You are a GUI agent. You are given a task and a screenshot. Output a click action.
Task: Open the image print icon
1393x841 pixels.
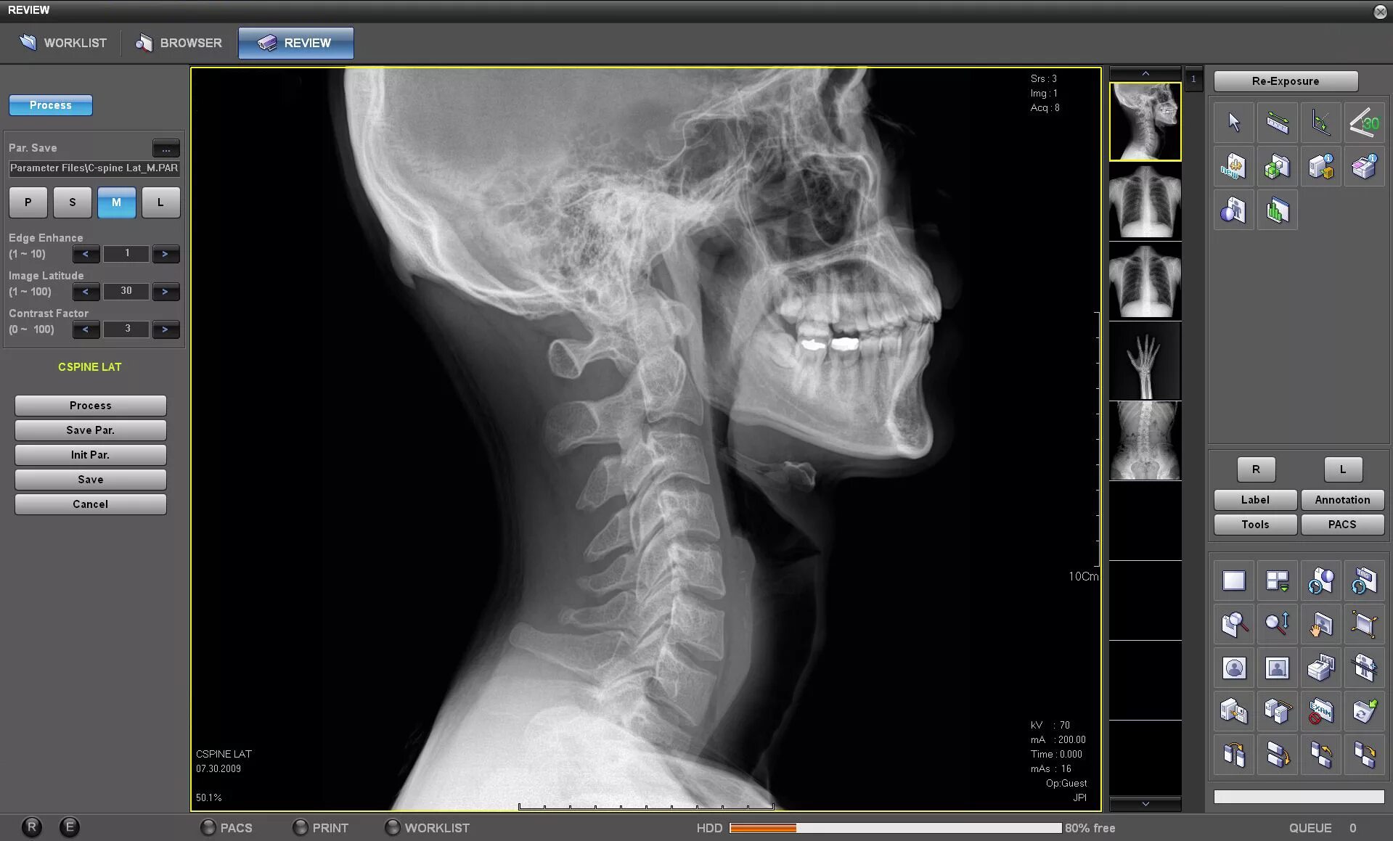1321,668
